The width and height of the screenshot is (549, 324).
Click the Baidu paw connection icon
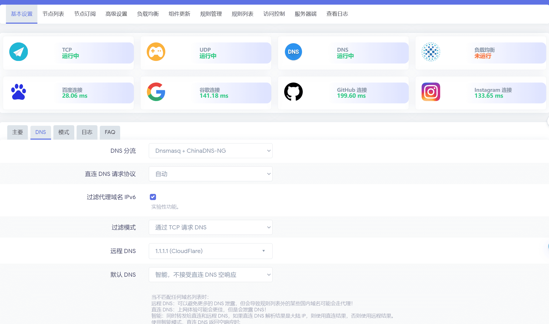point(19,92)
